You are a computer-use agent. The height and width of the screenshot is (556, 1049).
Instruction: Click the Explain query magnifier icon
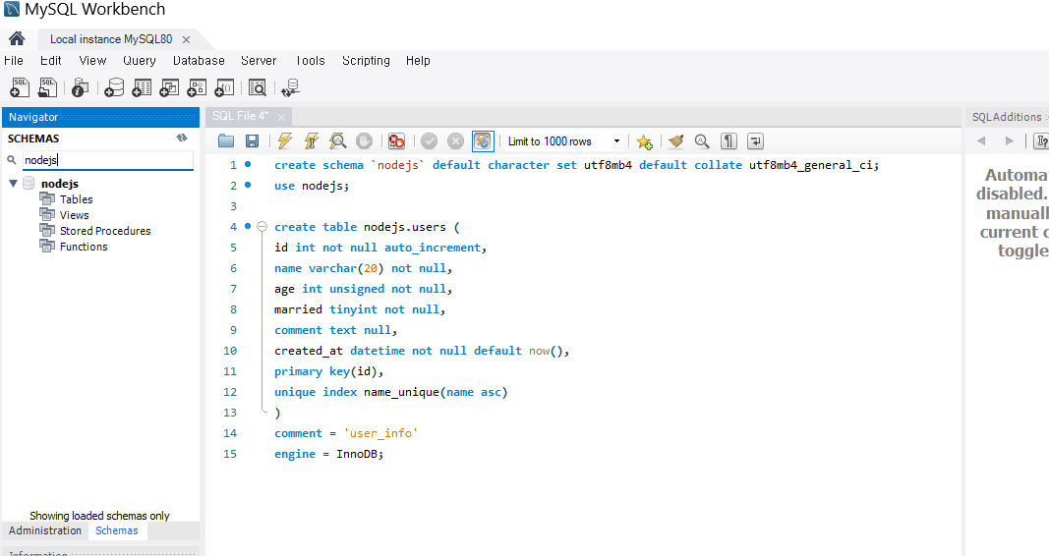pos(338,141)
